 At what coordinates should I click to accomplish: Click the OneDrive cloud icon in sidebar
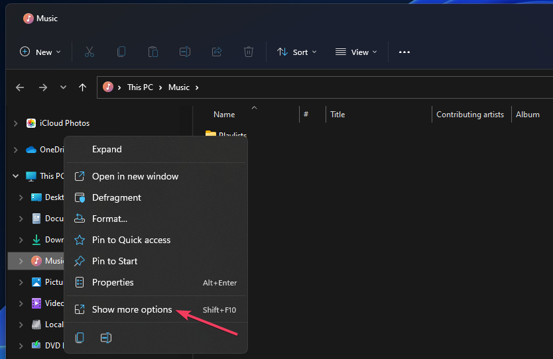(x=31, y=150)
